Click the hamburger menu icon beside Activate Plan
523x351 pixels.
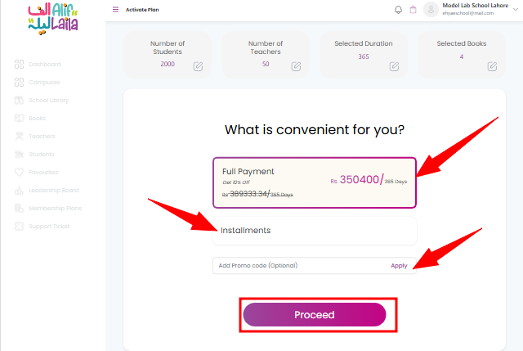tap(115, 9)
